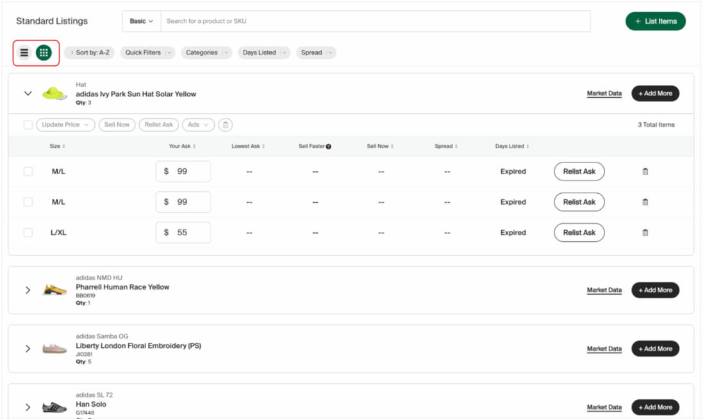Open the Basic search scope dropdown

pos(140,20)
